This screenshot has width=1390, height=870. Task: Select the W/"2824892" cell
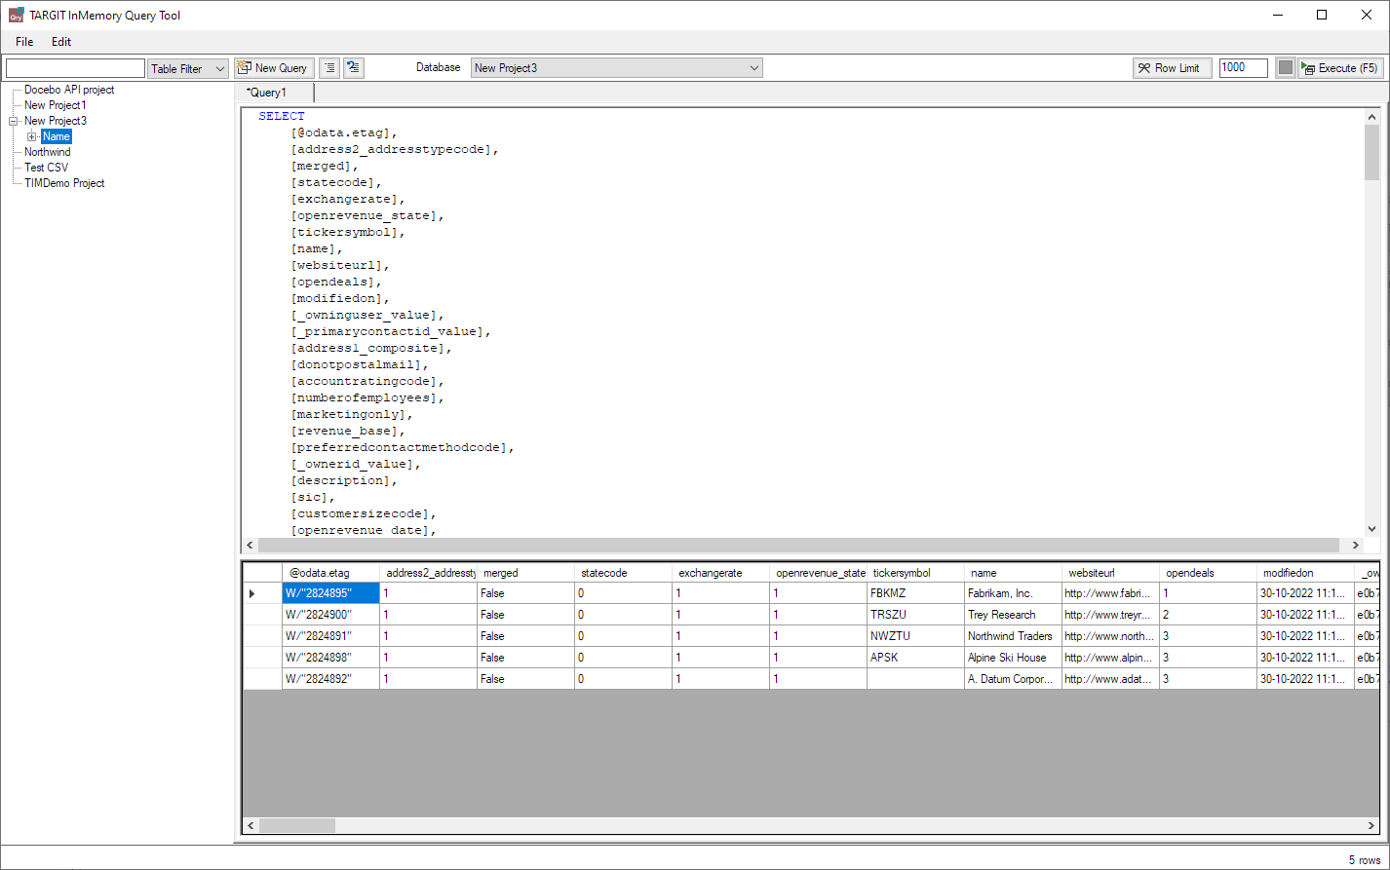pos(330,679)
